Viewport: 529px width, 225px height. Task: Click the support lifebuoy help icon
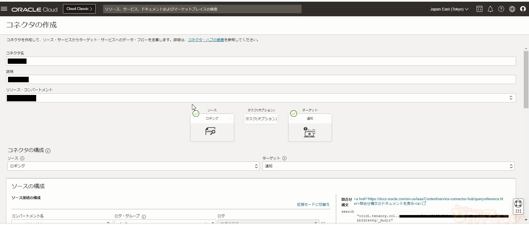[x=518, y=204]
